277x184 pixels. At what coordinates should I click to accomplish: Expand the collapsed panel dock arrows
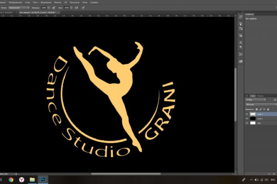click(242, 11)
